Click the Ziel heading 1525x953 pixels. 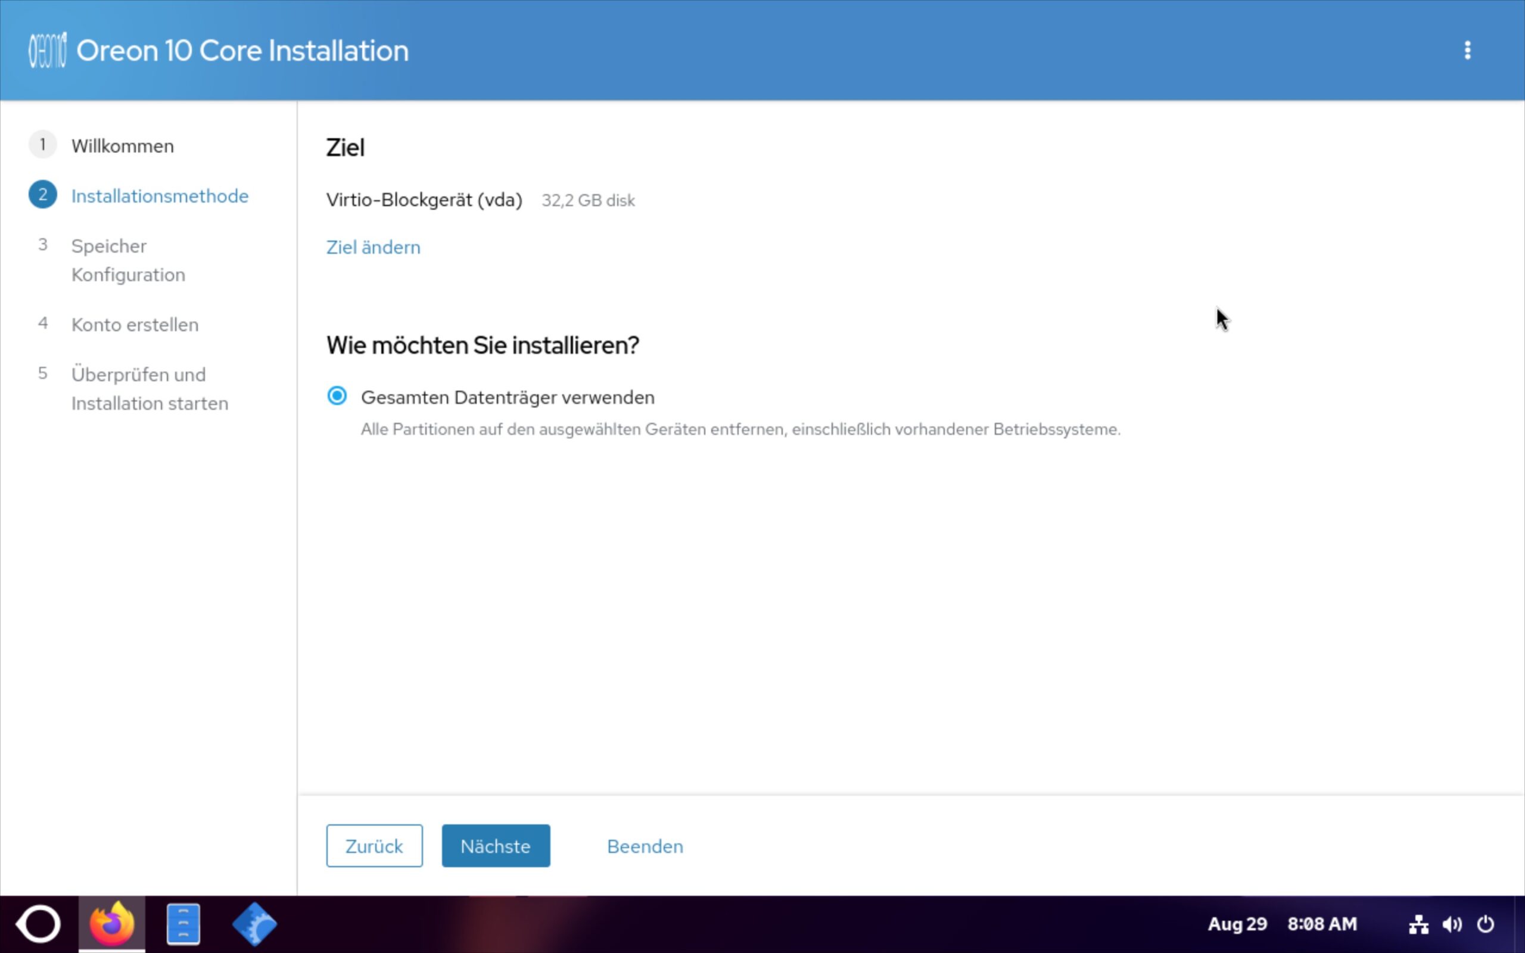click(x=346, y=148)
